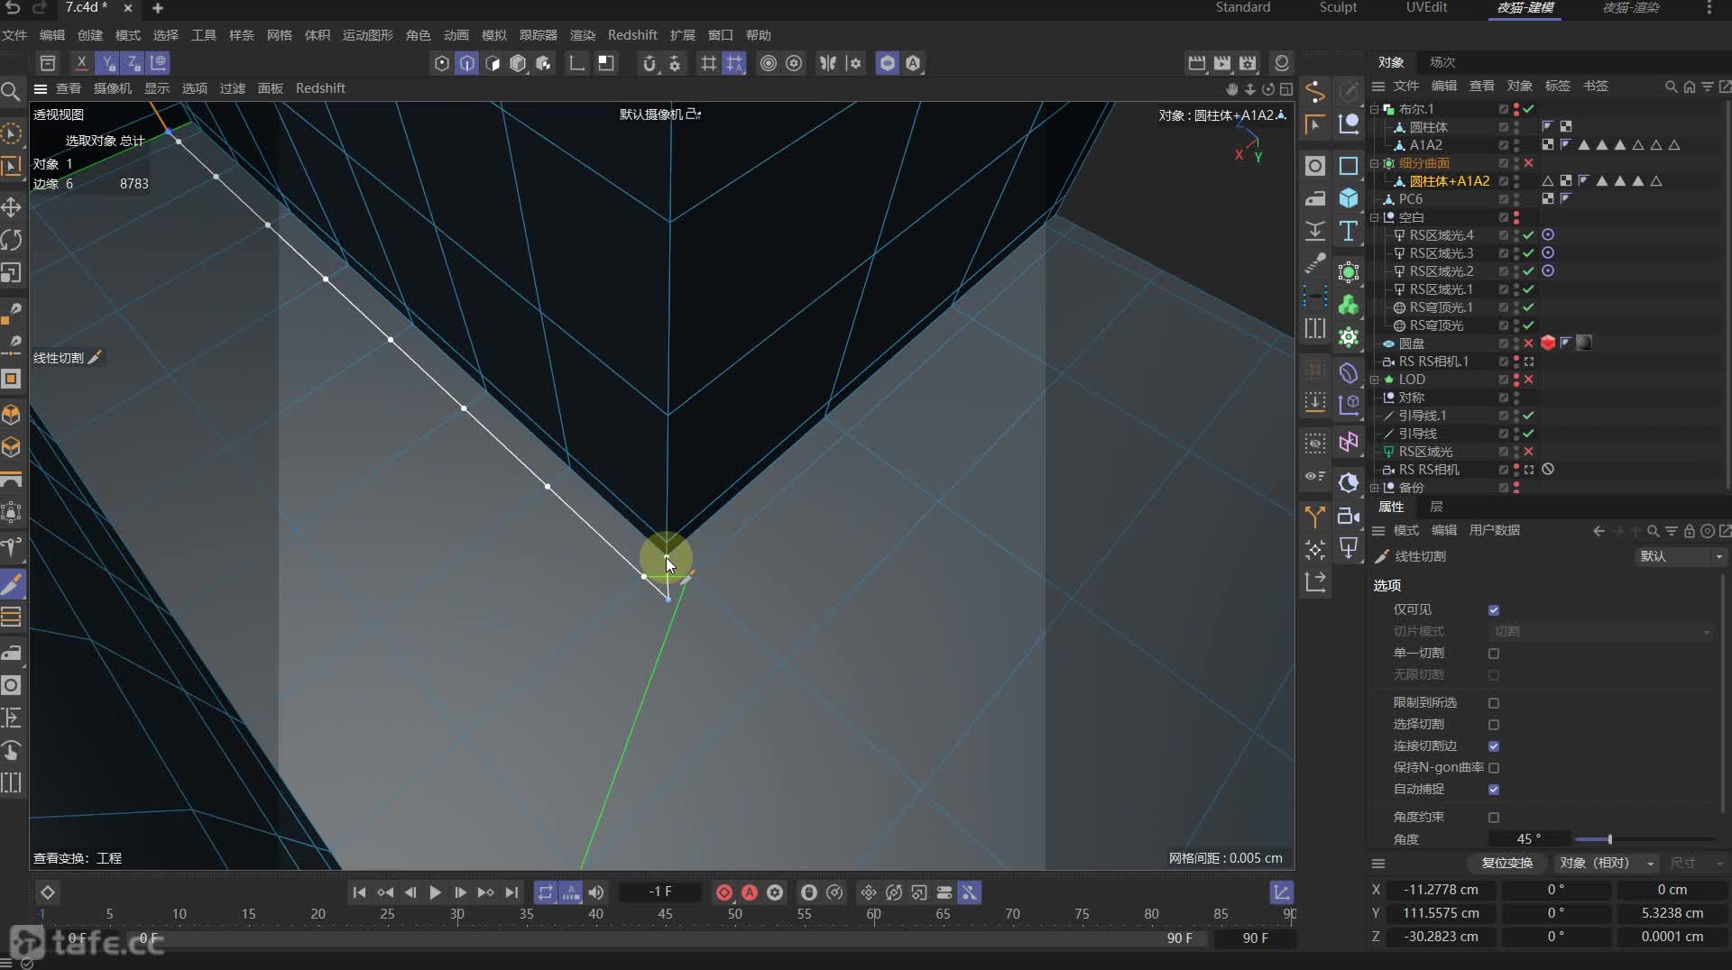
Task: Collapse the 空白 tree node
Action: 1375,217
